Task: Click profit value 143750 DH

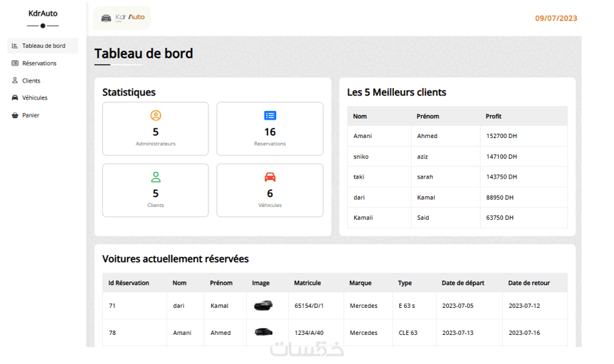Action: (502, 177)
